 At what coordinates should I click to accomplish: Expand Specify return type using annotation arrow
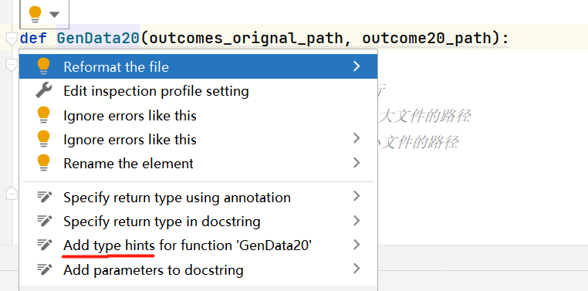(357, 196)
